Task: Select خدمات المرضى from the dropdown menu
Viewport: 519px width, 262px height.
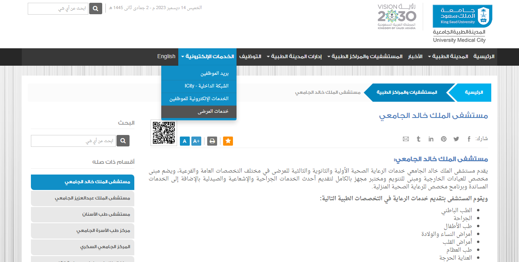Action: pos(198,112)
